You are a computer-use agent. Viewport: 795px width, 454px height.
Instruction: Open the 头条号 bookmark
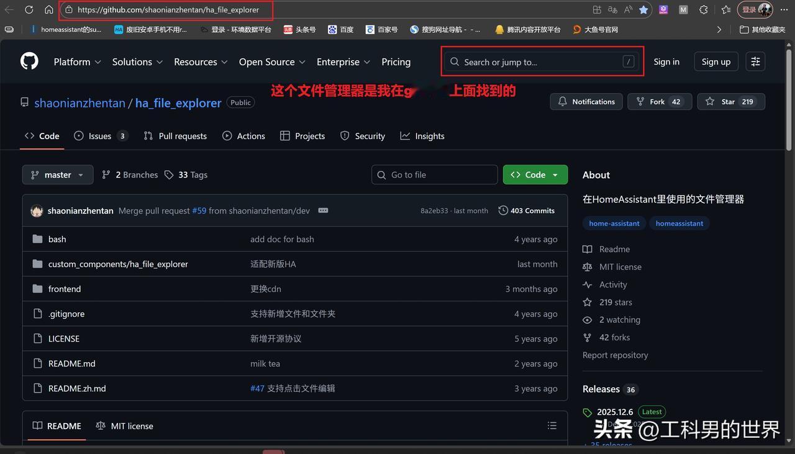coord(299,29)
